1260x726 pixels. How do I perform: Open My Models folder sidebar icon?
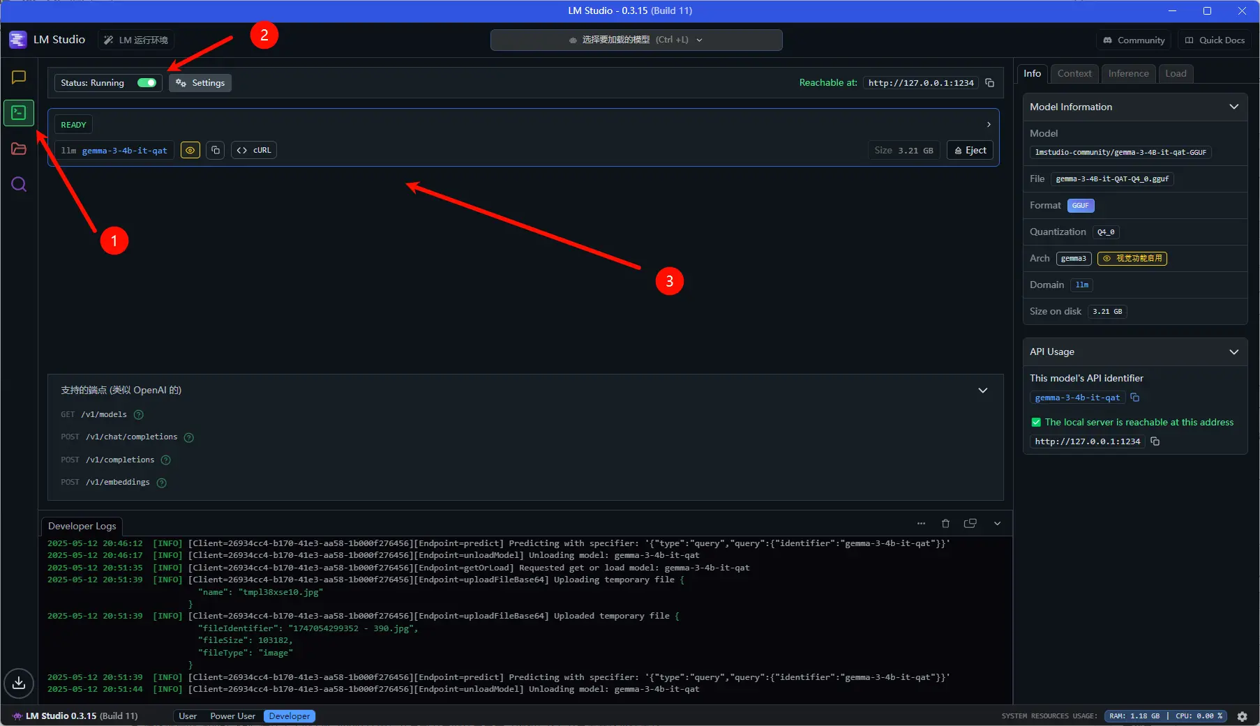click(19, 149)
